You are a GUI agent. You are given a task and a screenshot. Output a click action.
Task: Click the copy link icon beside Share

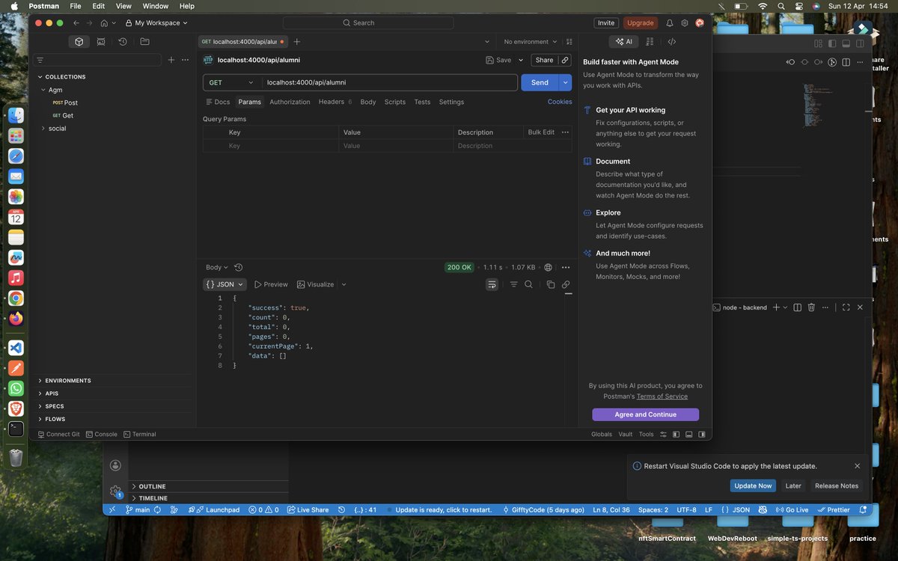566,60
